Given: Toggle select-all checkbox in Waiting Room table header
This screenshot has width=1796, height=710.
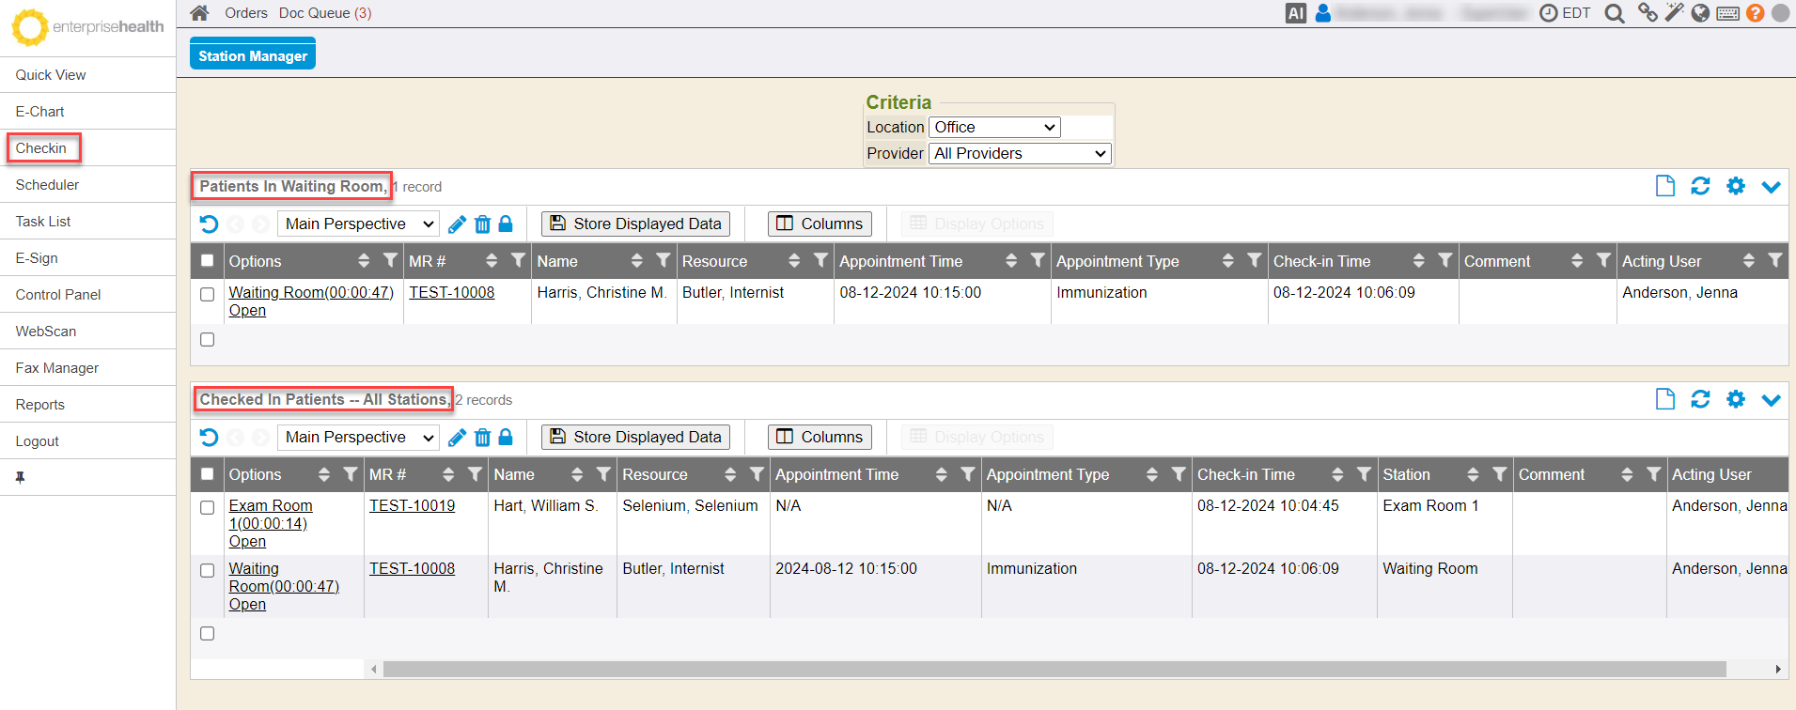Looking at the screenshot, I should (208, 261).
